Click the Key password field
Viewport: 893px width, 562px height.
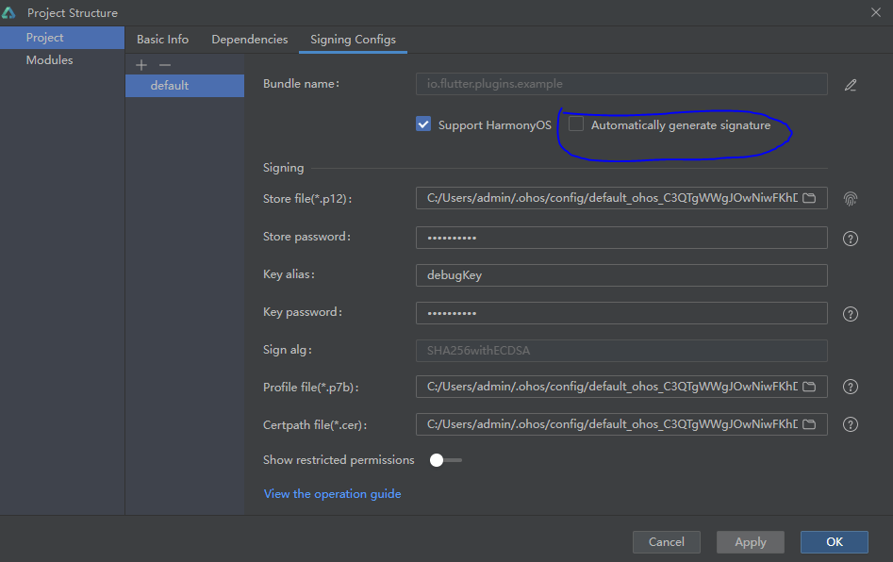621,313
